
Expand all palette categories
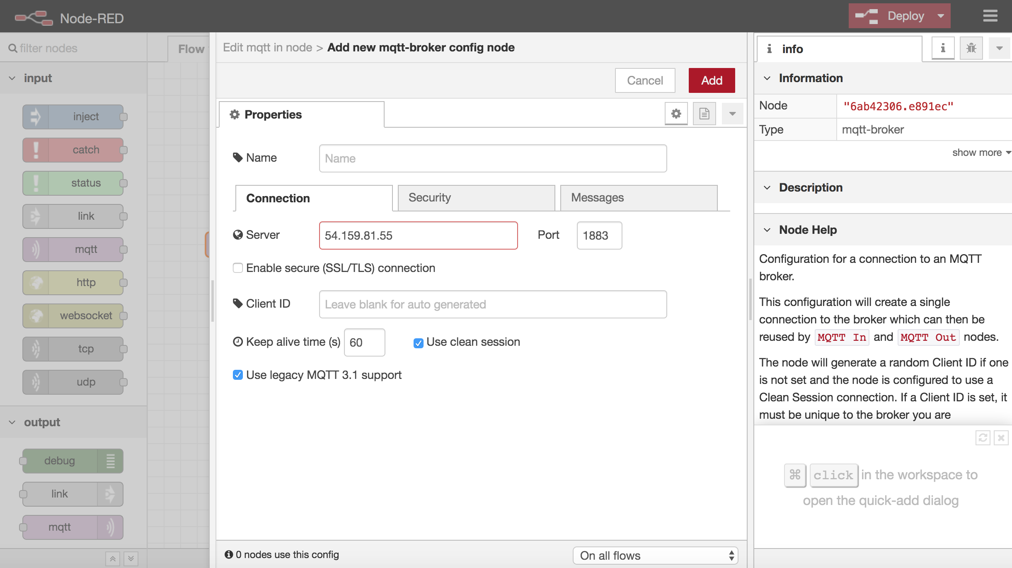pyautogui.click(x=131, y=558)
